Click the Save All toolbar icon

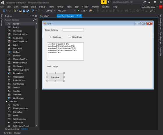[28, 11]
